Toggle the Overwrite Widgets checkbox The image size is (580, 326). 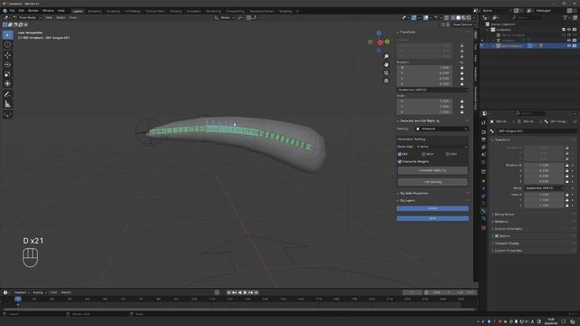point(400,162)
